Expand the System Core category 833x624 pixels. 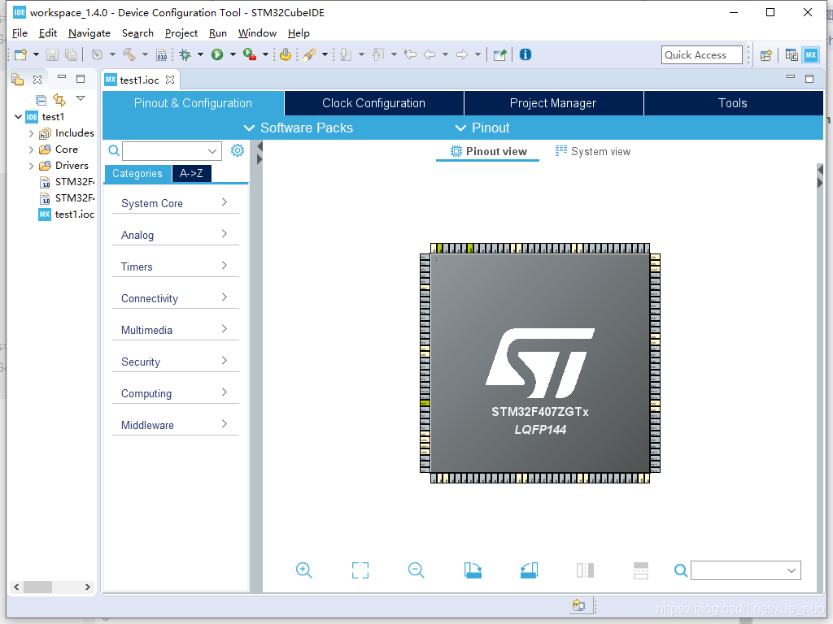pyautogui.click(x=176, y=203)
